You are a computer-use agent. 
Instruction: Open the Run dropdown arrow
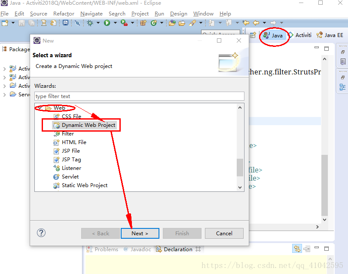point(115,23)
